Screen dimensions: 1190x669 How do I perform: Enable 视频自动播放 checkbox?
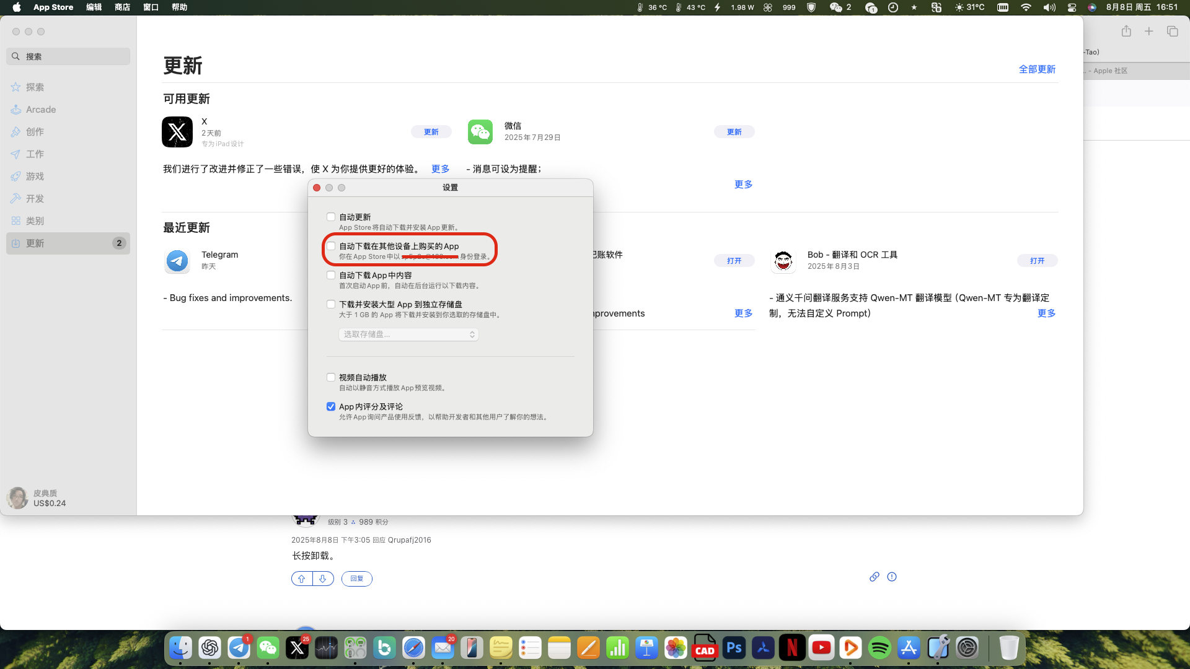pyautogui.click(x=331, y=377)
